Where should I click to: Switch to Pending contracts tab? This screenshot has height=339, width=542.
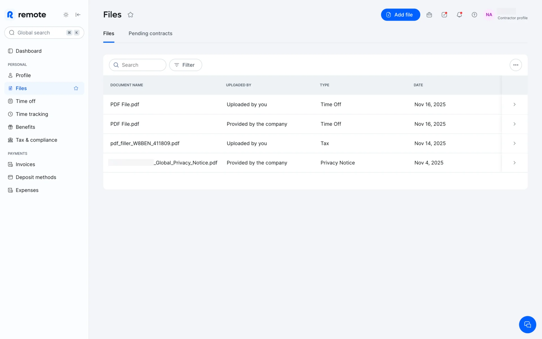150,33
